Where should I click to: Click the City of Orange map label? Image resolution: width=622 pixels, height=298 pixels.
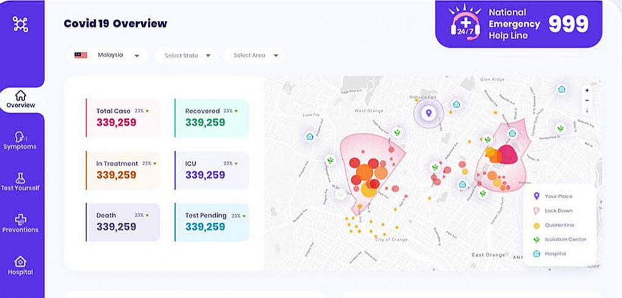click(391, 239)
